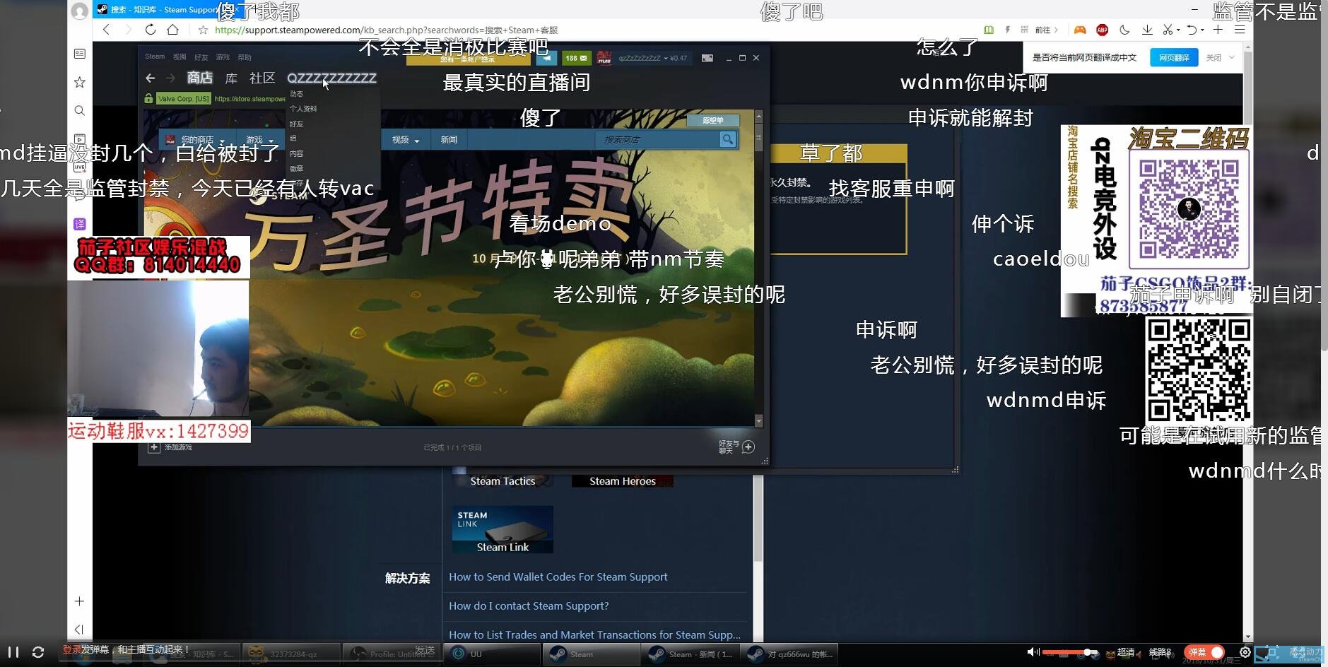Click Steam client back arrow
This screenshot has height=667, width=1328.
[x=150, y=78]
